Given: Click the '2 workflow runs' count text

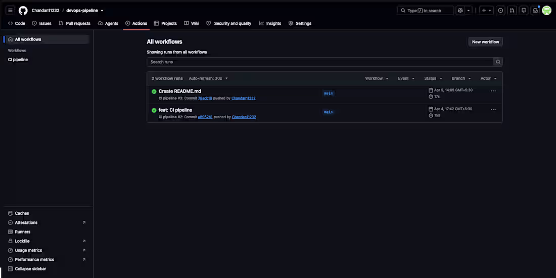Looking at the screenshot, I should click(167, 78).
